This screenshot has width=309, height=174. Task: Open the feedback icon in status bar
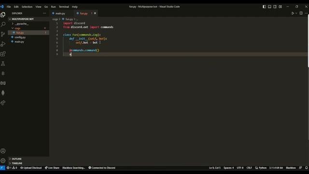(x=300, y=168)
